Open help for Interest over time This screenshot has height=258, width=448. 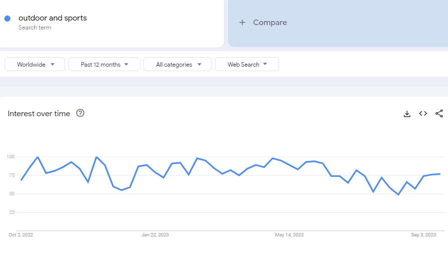(80, 113)
